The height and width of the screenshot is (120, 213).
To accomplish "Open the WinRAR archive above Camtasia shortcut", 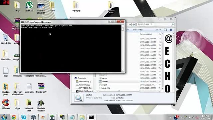I will [x=41, y=88].
